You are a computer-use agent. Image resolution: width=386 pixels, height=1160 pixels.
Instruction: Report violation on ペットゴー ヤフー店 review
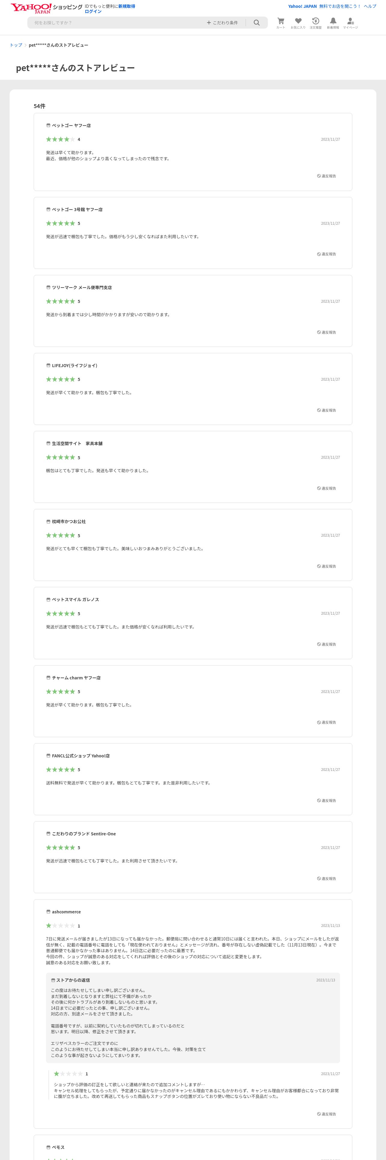(327, 176)
